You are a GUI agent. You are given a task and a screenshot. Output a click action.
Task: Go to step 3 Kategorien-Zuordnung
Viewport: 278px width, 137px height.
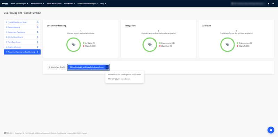pos(22,32)
